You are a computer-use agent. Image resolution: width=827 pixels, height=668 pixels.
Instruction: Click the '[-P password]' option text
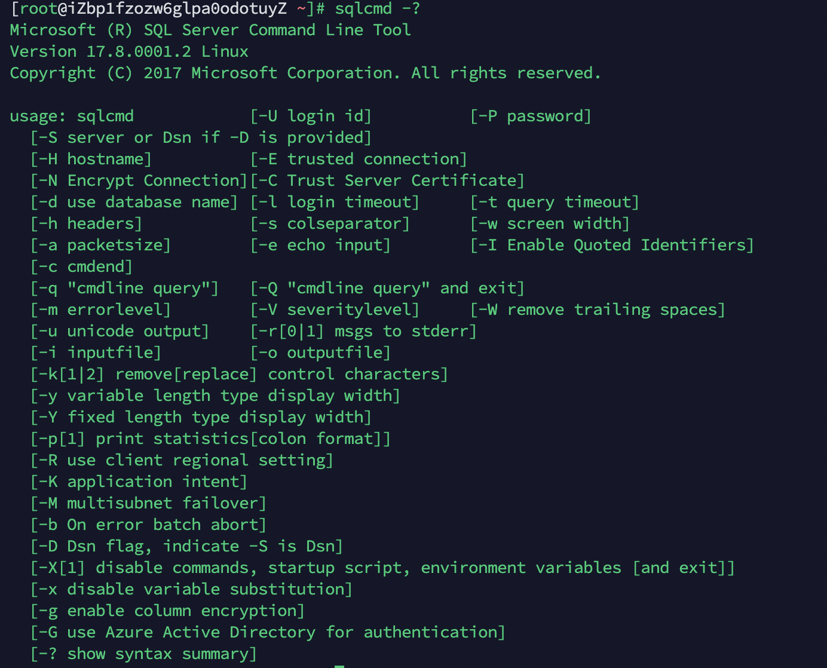[x=531, y=116]
